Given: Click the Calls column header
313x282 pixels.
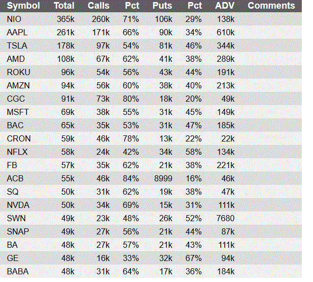Looking at the screenshot, I should pyautogui.click(x=98, y=6).
